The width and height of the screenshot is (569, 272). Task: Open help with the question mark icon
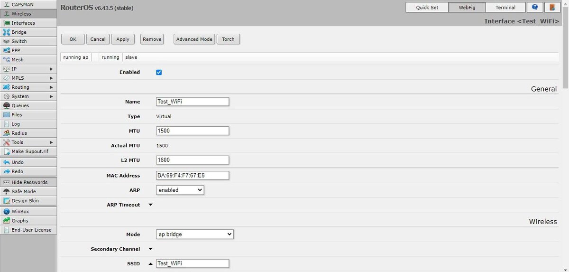(x=535, y=8)
